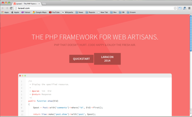Expand the News bookmarks folder
Viewport: 192px width, 117px height.
79,12
